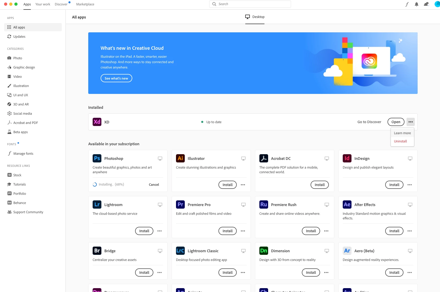
Task: Click the Photoshop app icon
Action: point(97,158)
